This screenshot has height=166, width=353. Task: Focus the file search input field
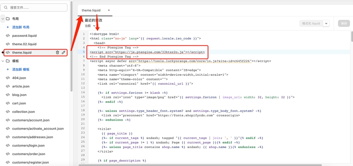pos(34,7)
